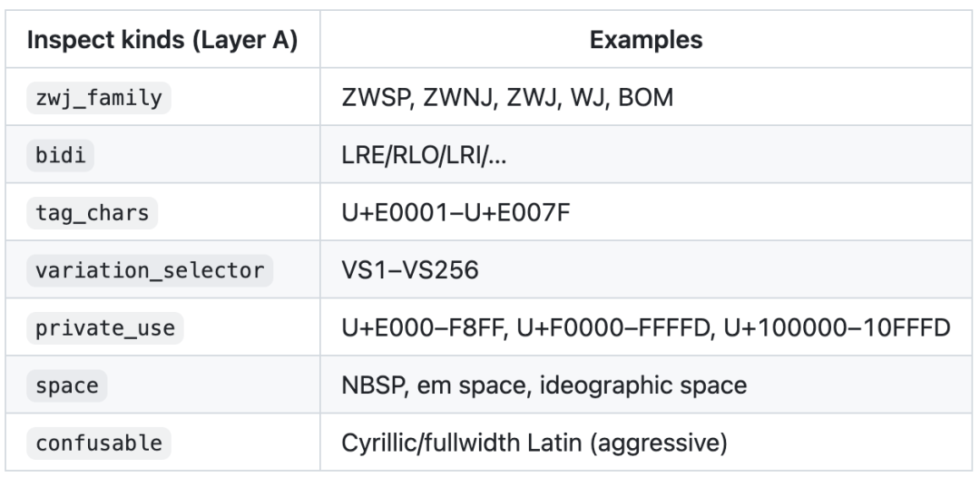The width and height of the screenshot is (980, 487).
Task: Click the confusable code label
Action: point(99,443)
